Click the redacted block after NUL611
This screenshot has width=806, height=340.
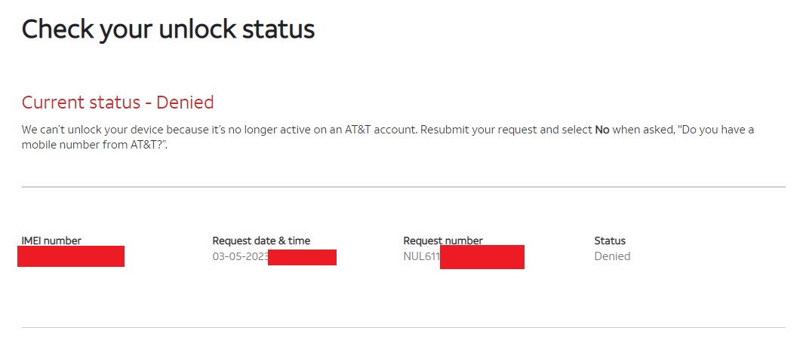click(x=481, y=257)
